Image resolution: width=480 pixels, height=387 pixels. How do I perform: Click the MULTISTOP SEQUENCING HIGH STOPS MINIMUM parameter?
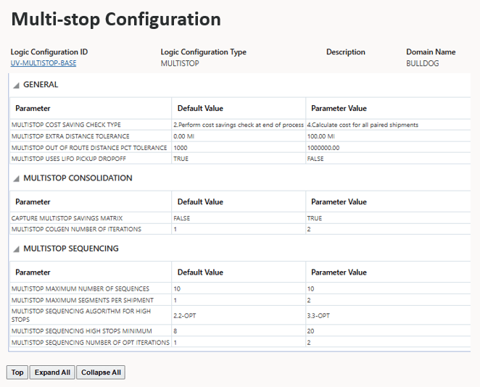[78, 330]
